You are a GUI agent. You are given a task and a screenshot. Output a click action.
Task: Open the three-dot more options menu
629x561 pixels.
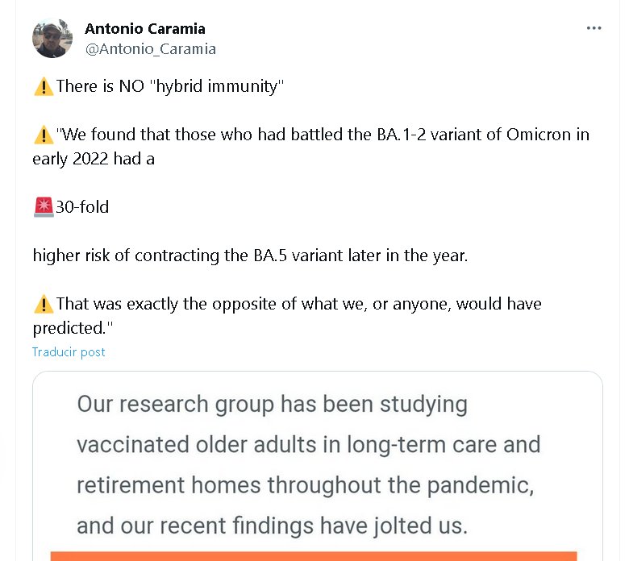tap(594, 28)
